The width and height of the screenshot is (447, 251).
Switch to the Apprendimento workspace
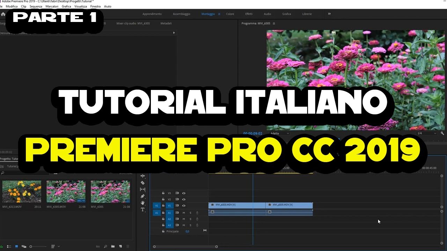[x=152, y=14]
